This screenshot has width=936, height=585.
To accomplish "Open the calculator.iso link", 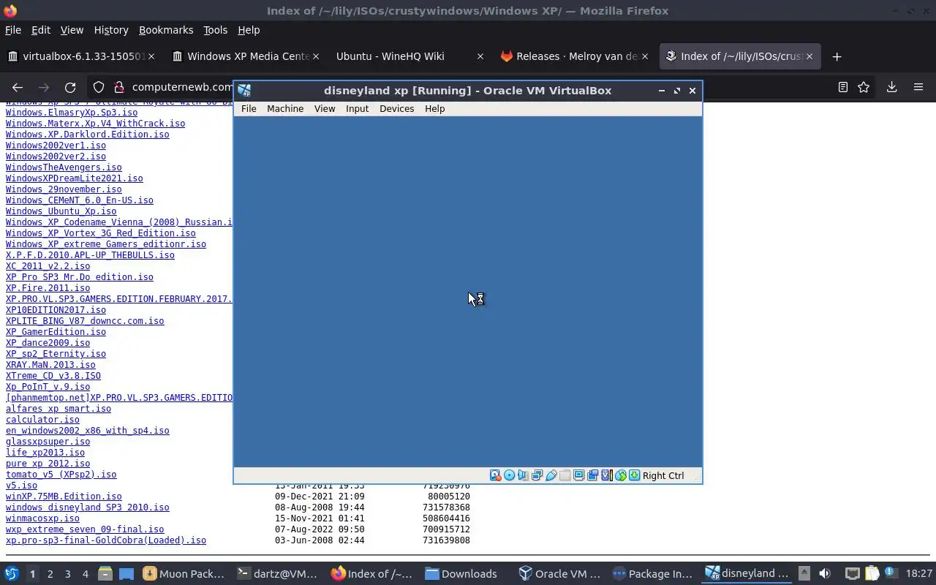I will (42, 420).
